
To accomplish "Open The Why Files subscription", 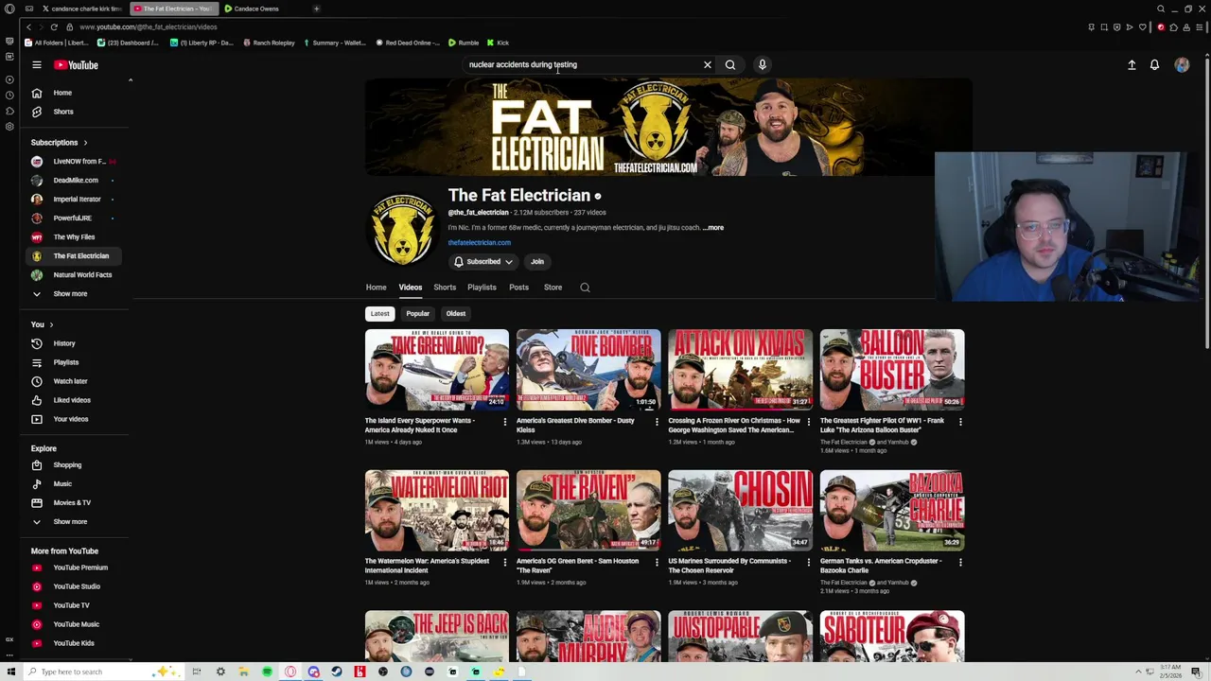I will [76, 237].
